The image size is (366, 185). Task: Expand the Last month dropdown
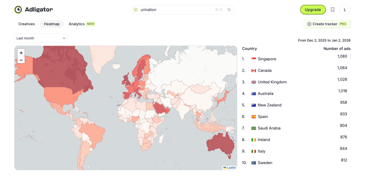[x=41, y=38]
